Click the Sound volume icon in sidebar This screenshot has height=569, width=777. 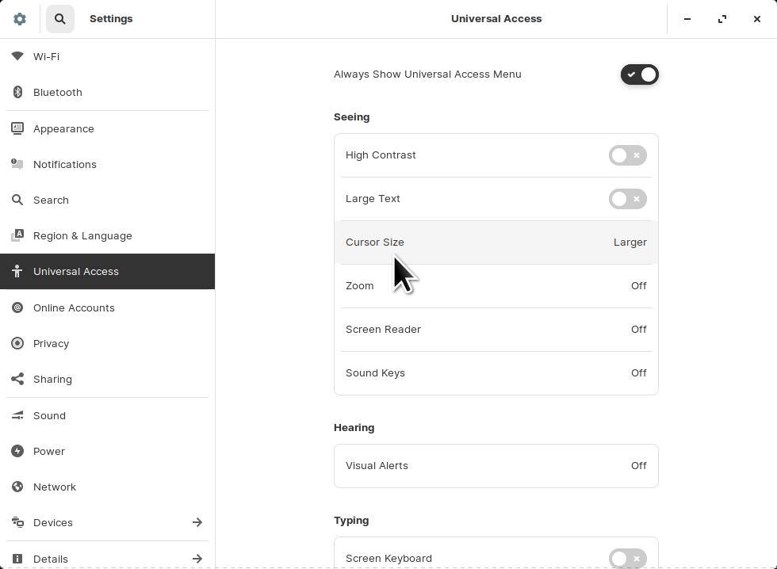tap(17, 415)
